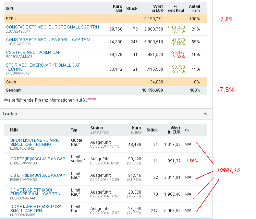
Task: Open CS ETF Limit Verkauf trade link
Action: [x=37, y=159]
